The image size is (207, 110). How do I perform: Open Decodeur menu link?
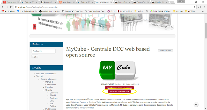[x=54, y=93]
